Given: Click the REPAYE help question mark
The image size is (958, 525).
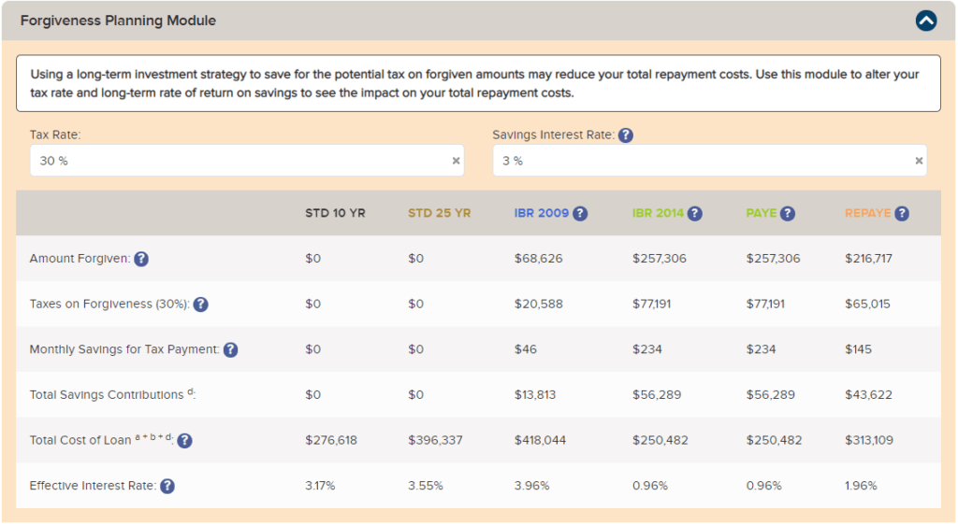Looking at the screenshot, I should point(902,214).
